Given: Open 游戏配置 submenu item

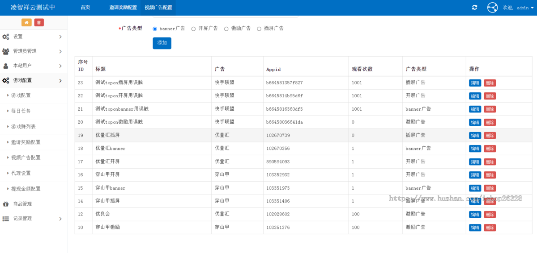Looking at the screenshot, I should (21, 95).
